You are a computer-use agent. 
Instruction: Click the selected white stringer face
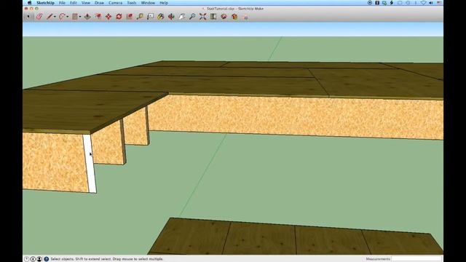[90, 164]
